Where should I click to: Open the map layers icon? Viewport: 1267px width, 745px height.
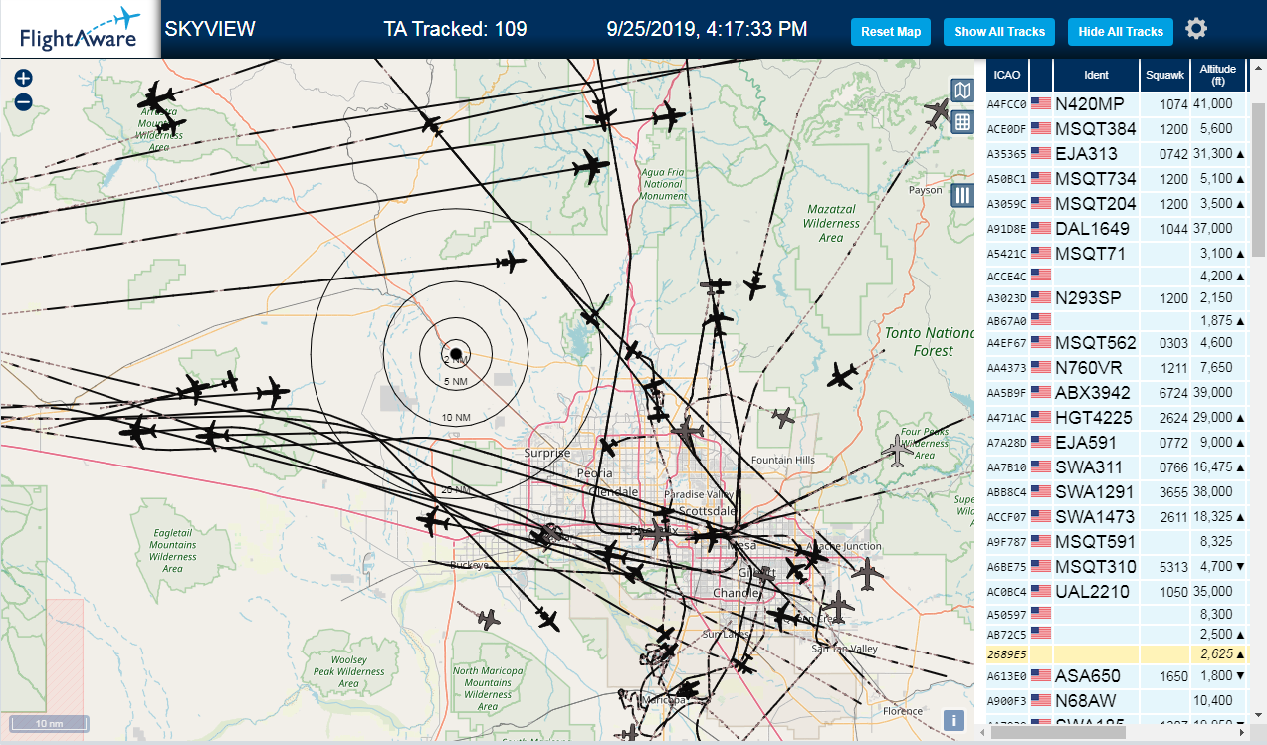pyautogui.click(x=962, y=92)
